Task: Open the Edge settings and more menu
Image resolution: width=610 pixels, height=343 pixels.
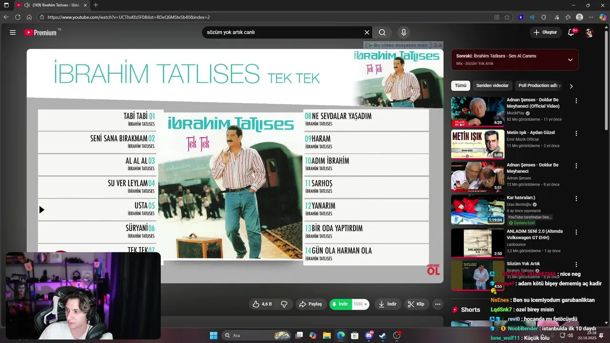Action: coord(591,17)
